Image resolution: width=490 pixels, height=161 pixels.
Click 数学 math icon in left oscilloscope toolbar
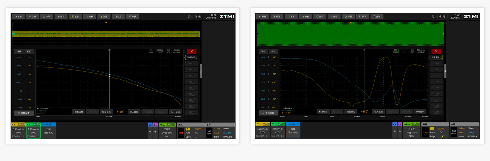point(118,17)
